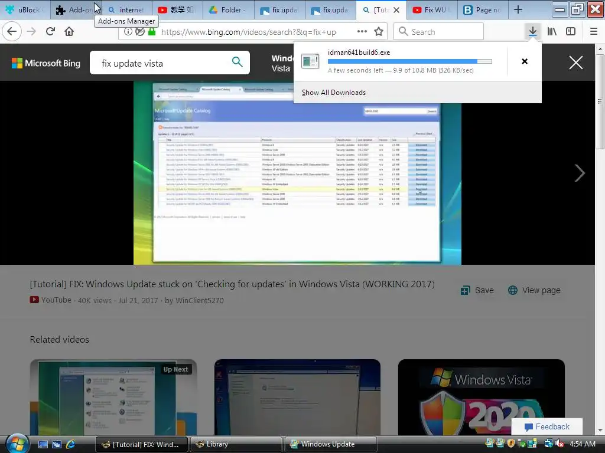
Task: Switch to the uBlock tab
Action: click(x=25, y=9)
